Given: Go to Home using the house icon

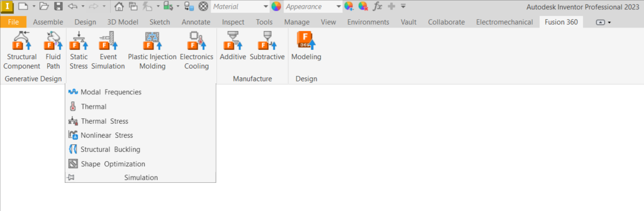Looking at the screenshot, I should pyautogui.click(x=119, y=6).
